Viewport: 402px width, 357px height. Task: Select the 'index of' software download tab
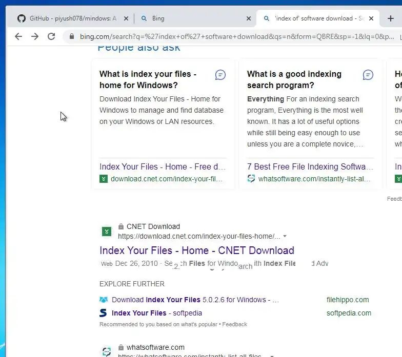point(317,18)
